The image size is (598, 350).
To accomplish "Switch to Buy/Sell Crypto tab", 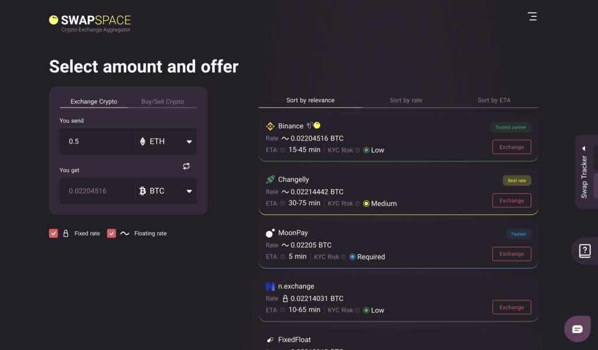I will pyautogui.click(x=162, y=102).
